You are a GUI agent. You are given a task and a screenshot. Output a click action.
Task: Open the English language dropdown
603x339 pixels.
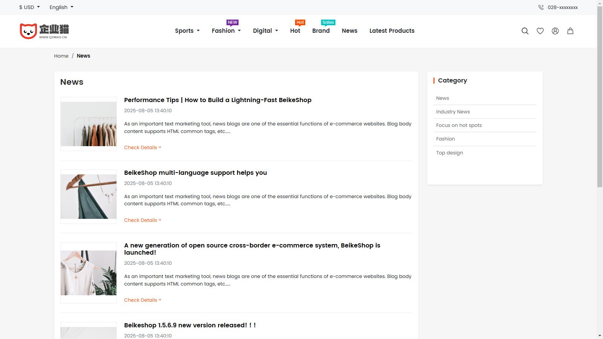pyautogui.click(x=61, y=7)
